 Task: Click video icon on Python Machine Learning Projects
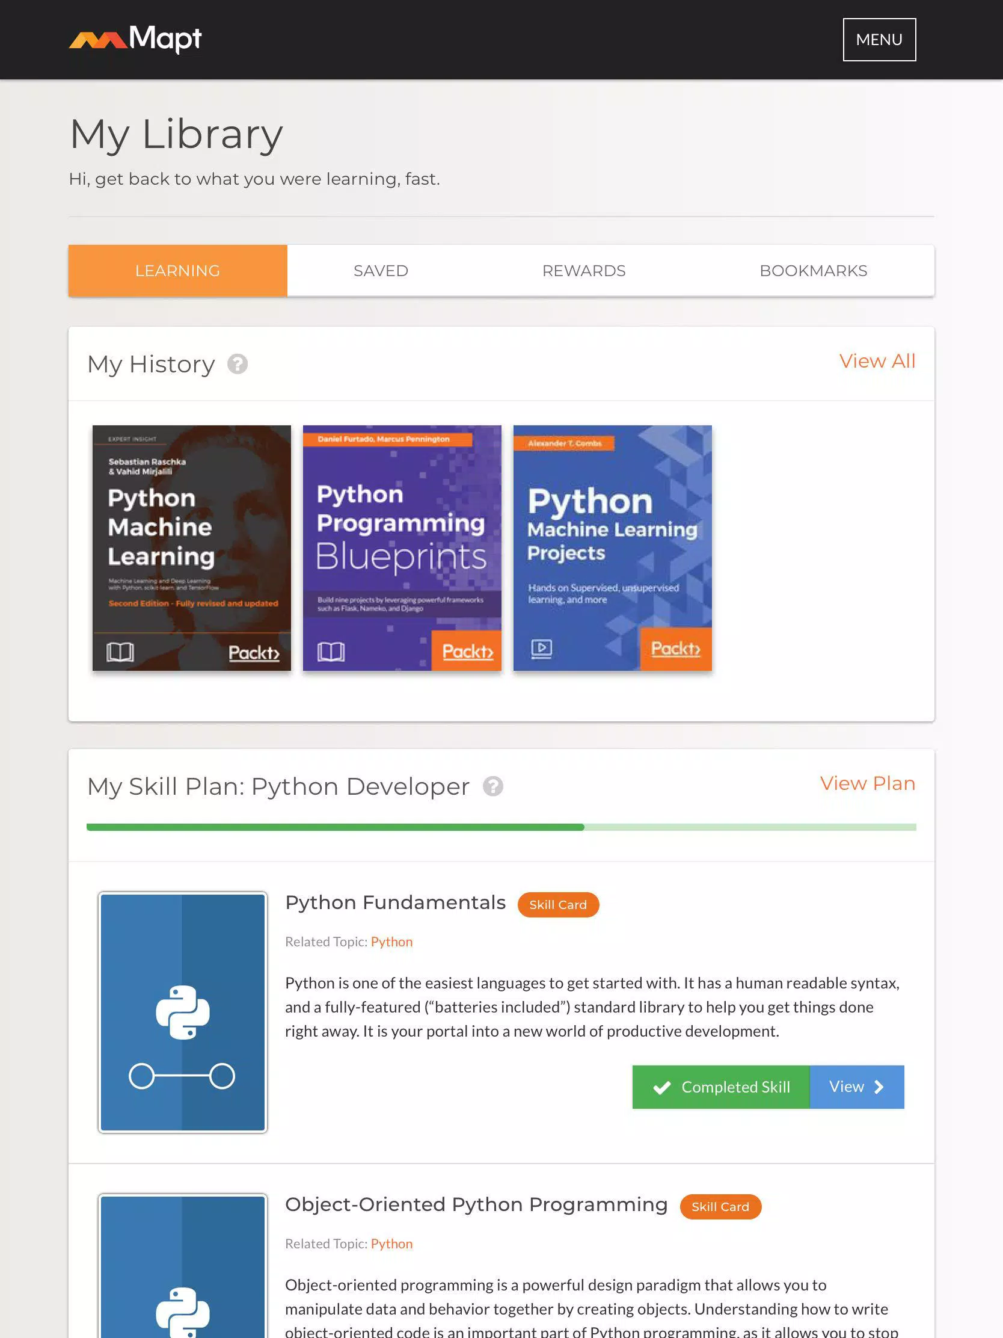pyautogui.click(x=541, y=649)
